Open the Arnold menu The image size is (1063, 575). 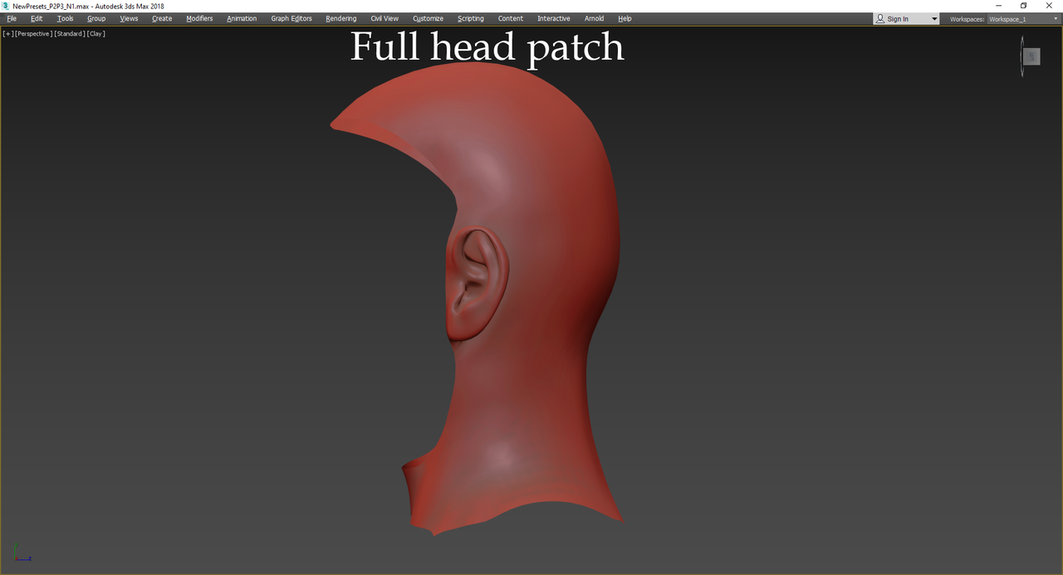pyautogui.click(x=594, y=18)
